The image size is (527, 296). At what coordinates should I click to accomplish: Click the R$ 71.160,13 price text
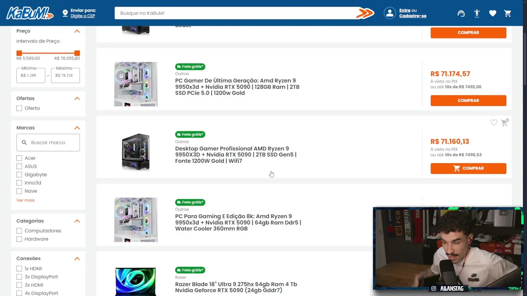pyautogui.click(x=450, y=141)
